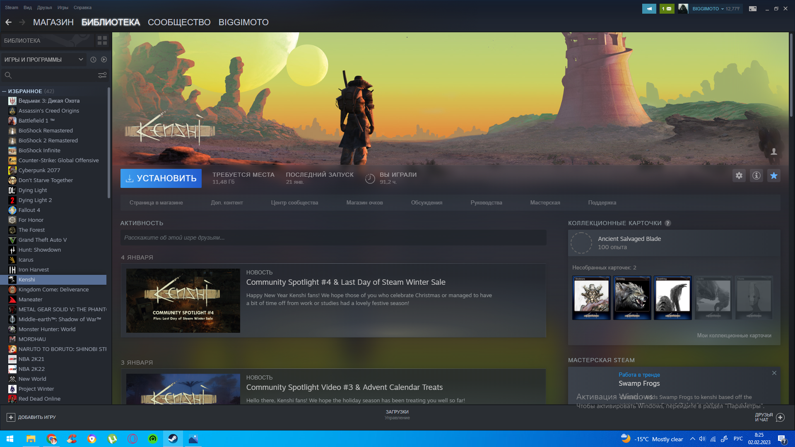Click the library search field
This screenshot has height=447, width=795.
(54, 75)
